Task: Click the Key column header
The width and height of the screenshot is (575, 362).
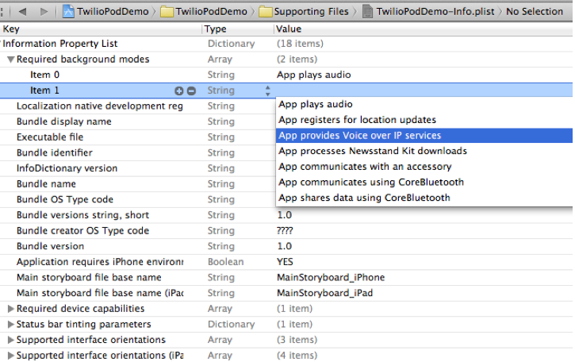Action: [101, 29]
